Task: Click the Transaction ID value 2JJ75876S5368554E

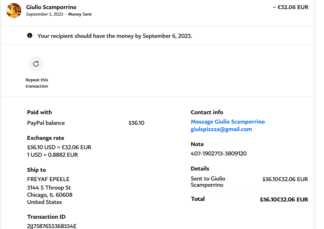Action: (52, 226)
